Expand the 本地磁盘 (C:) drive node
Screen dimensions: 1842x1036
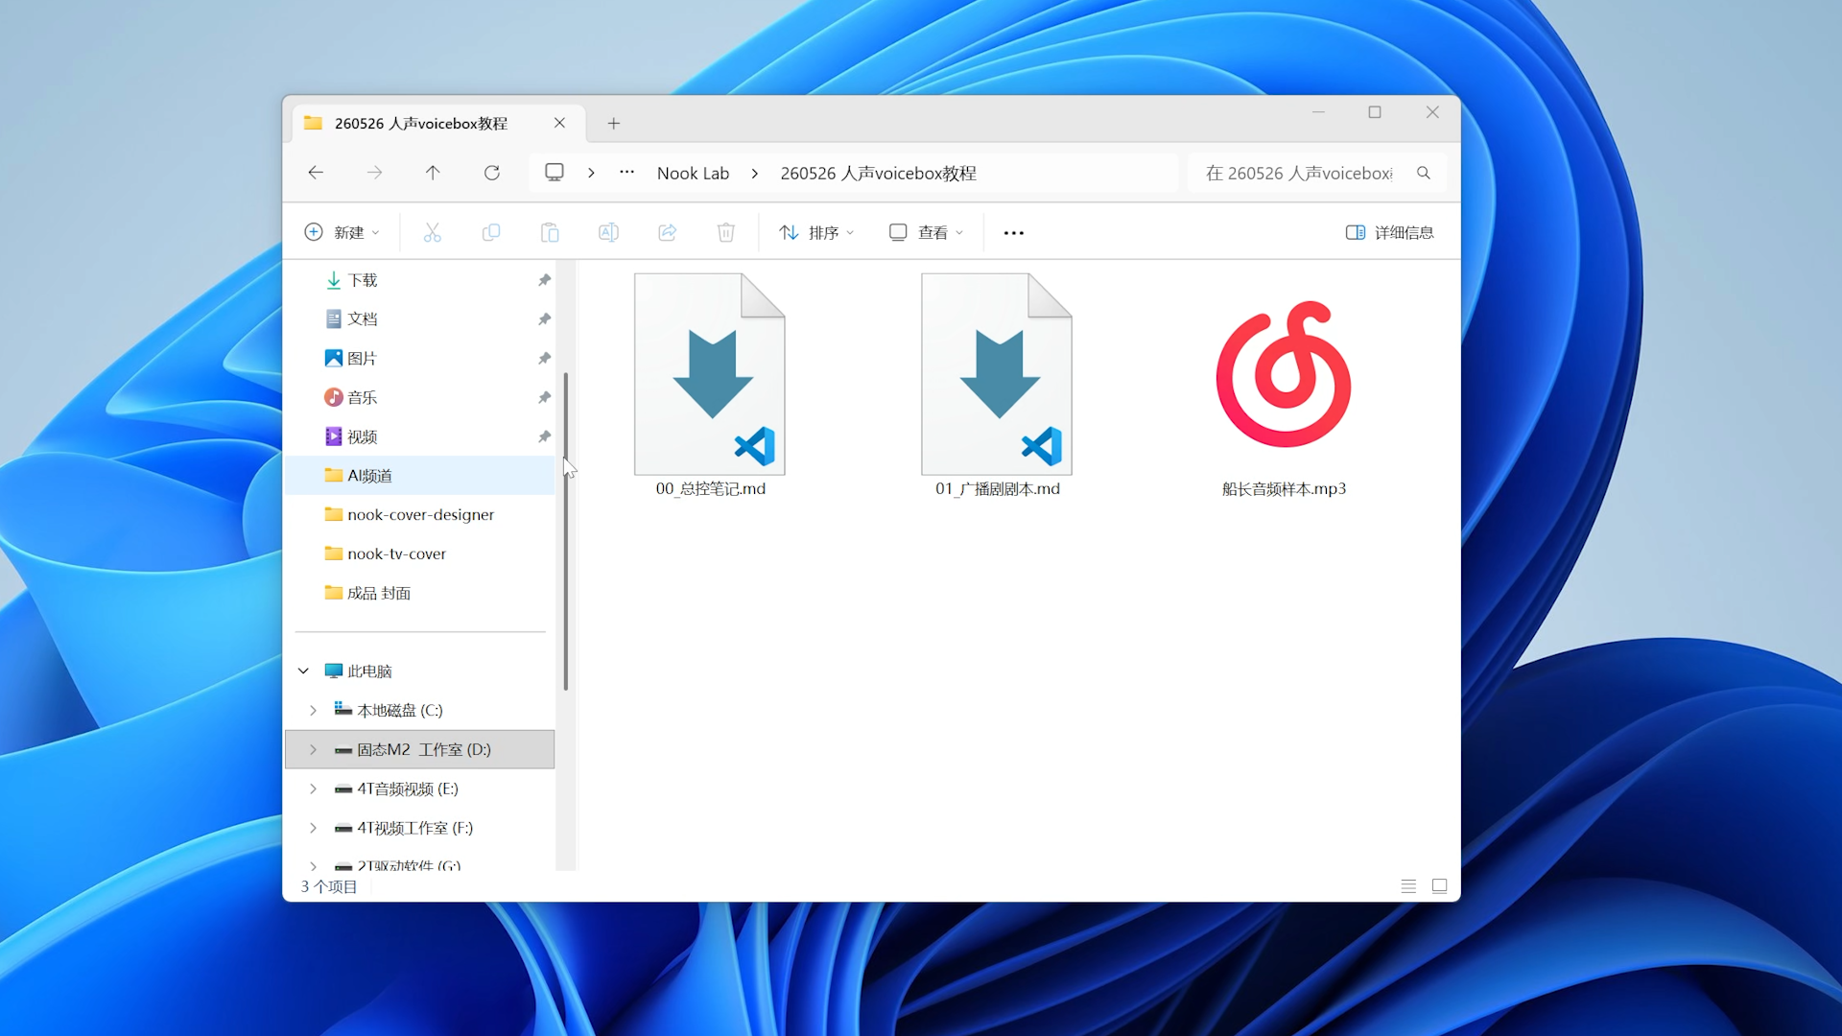point(313,710)
